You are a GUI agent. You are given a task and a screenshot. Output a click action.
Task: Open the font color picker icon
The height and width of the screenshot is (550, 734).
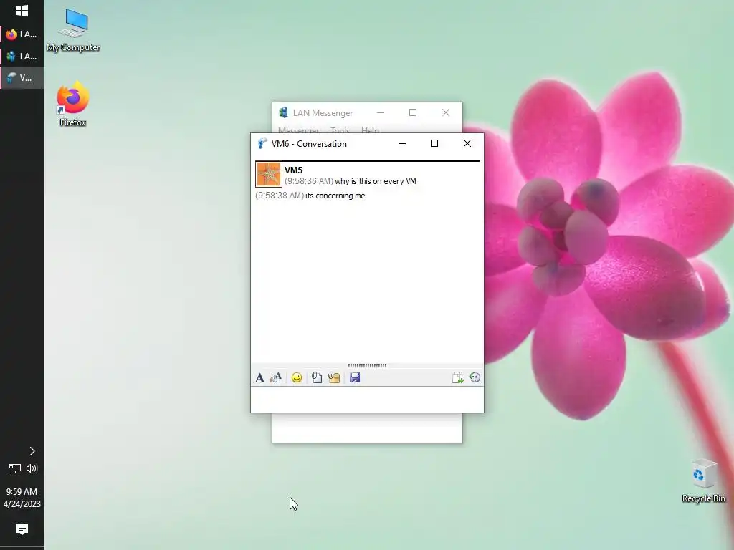[276, 377]
